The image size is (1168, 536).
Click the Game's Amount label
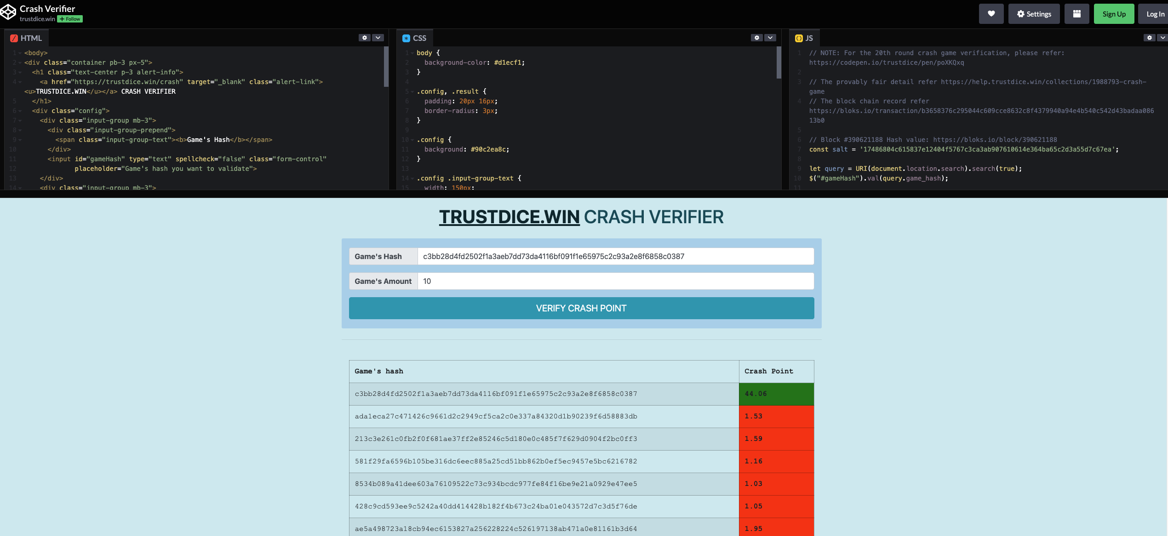[x=383, y=281]
